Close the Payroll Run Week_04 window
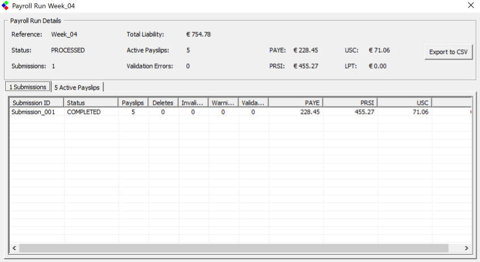 (x=470, y=6)
